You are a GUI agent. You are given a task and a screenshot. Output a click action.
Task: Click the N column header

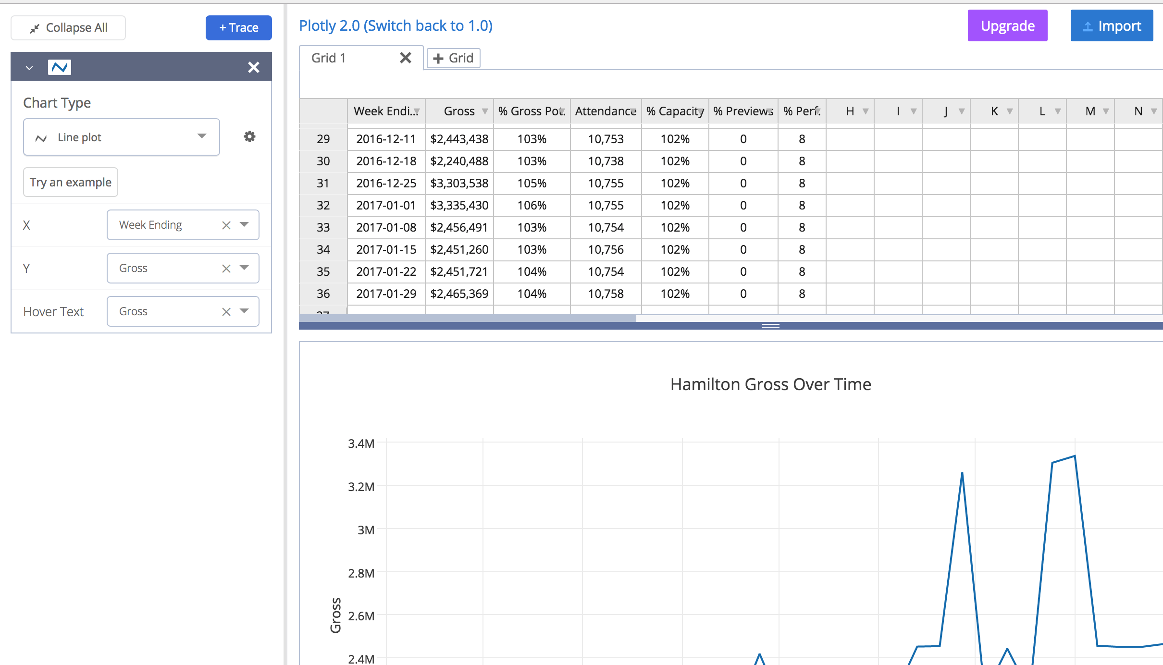coord(1138,111)
